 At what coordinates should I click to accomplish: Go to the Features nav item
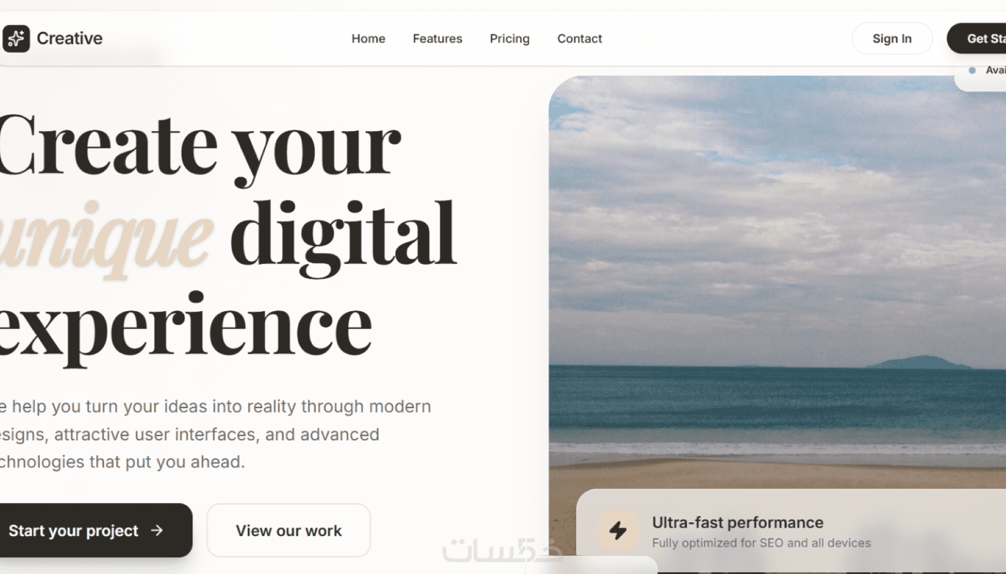tap(437, 38)
